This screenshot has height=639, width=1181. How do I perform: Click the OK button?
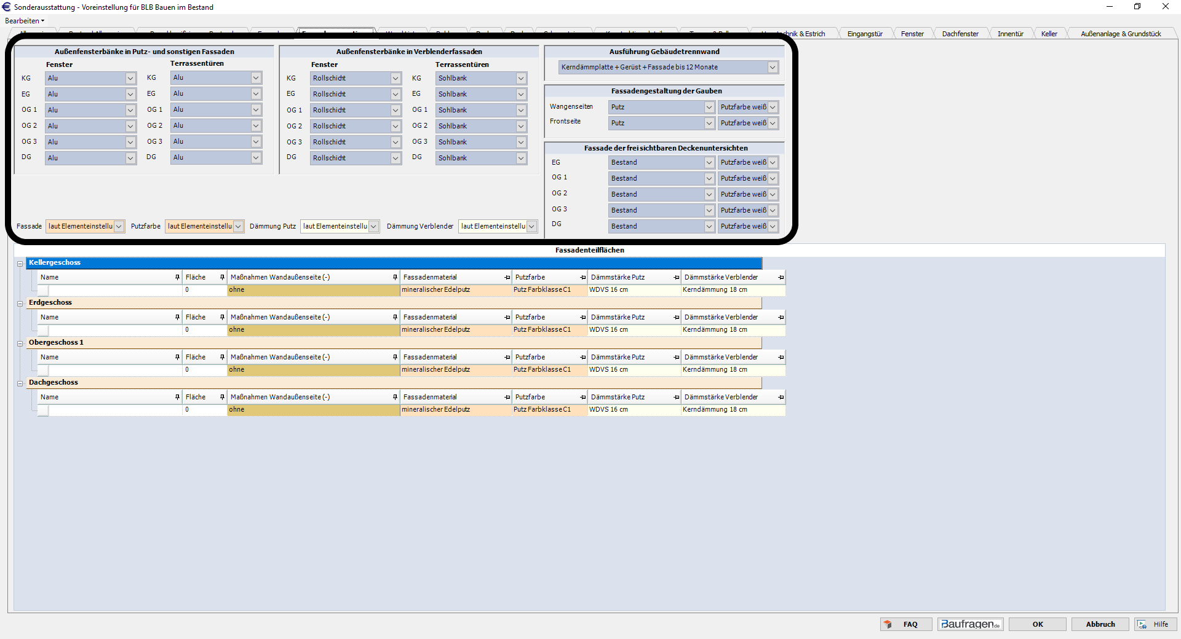point(1038,624)
